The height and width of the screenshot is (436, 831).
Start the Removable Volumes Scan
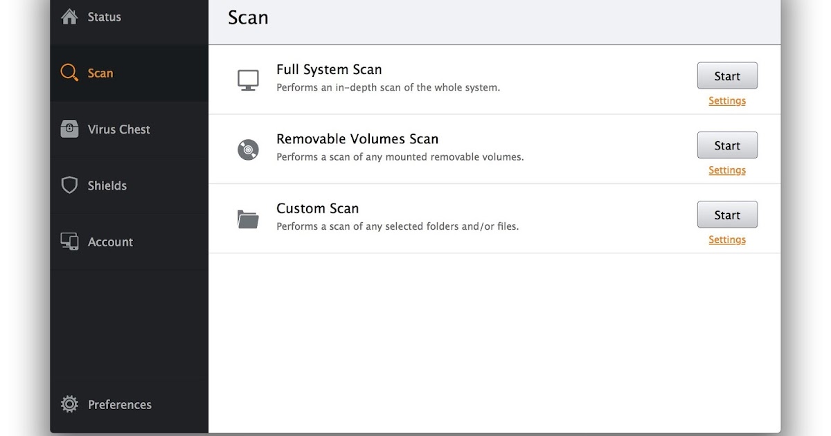pos(727,145)
